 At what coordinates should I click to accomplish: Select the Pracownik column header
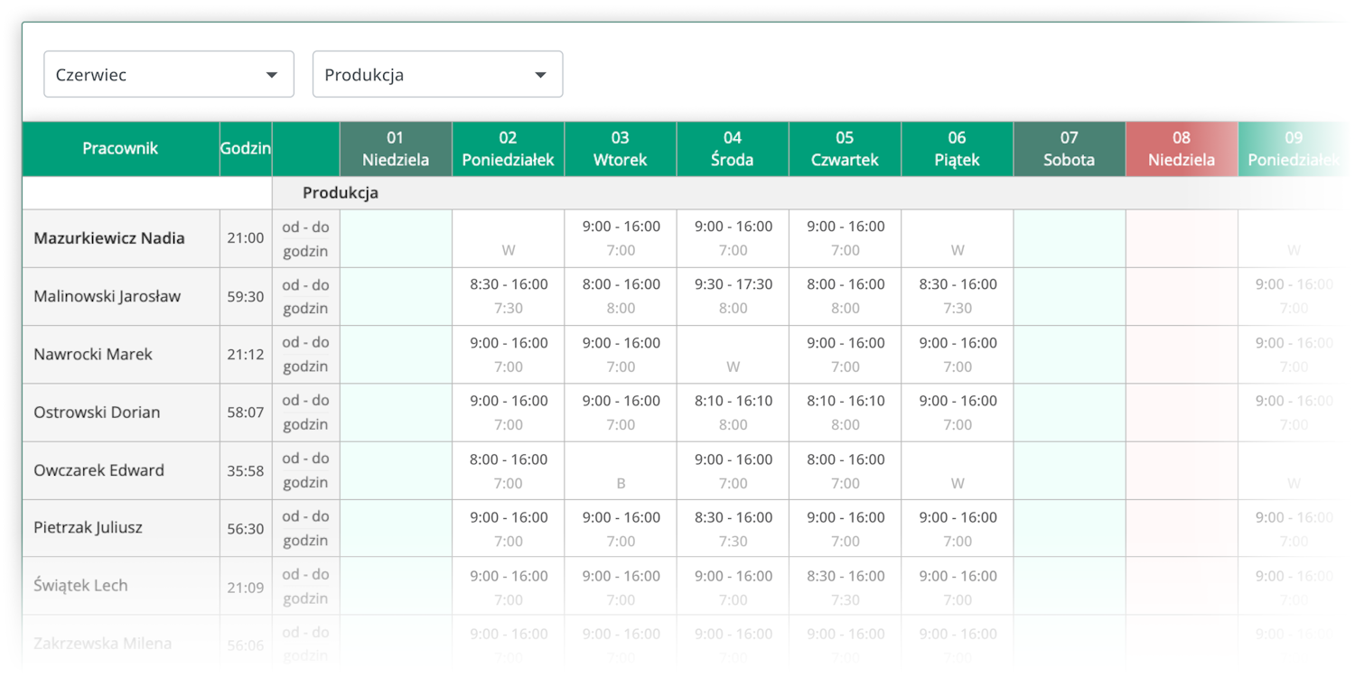coord(120,149)
